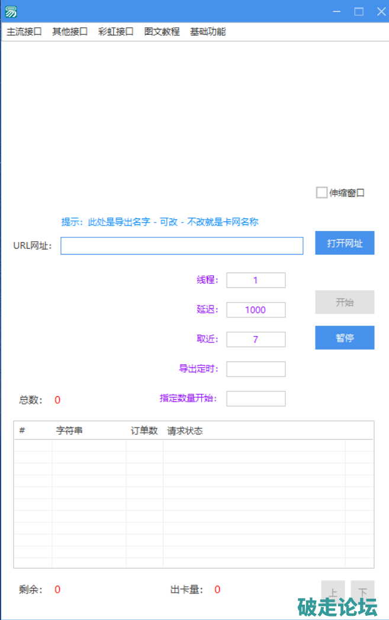Image resolution: width=389 pixels, height=620 pixels.
Task: Open the 主流接口 menu
Action: tap(24, 32)
